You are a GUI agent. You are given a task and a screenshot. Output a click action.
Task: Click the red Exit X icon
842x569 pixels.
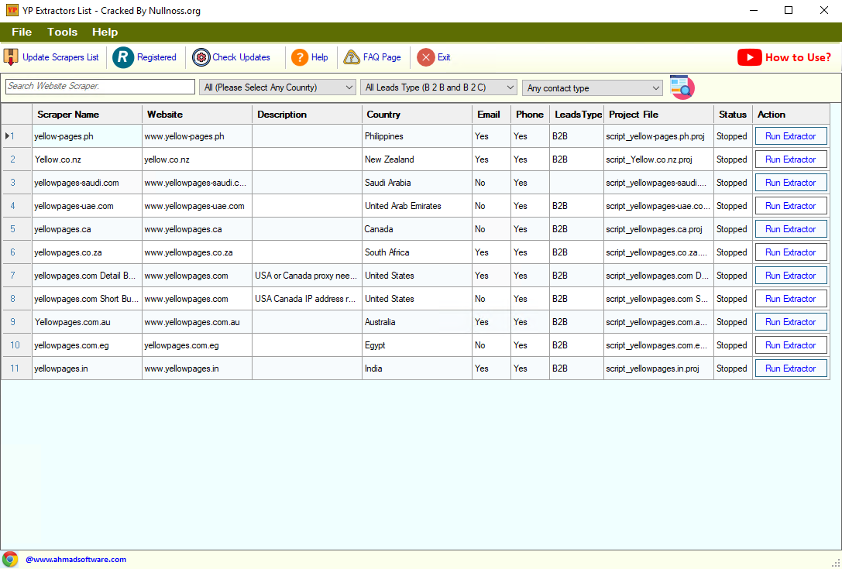click(x=426, y=57)
